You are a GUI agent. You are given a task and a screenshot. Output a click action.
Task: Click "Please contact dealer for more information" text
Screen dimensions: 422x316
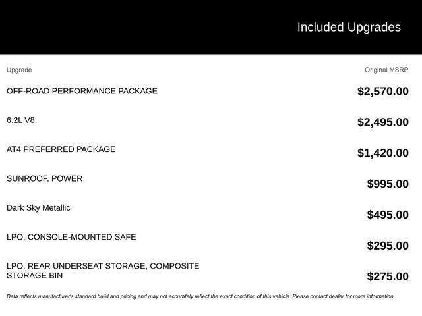343,296
